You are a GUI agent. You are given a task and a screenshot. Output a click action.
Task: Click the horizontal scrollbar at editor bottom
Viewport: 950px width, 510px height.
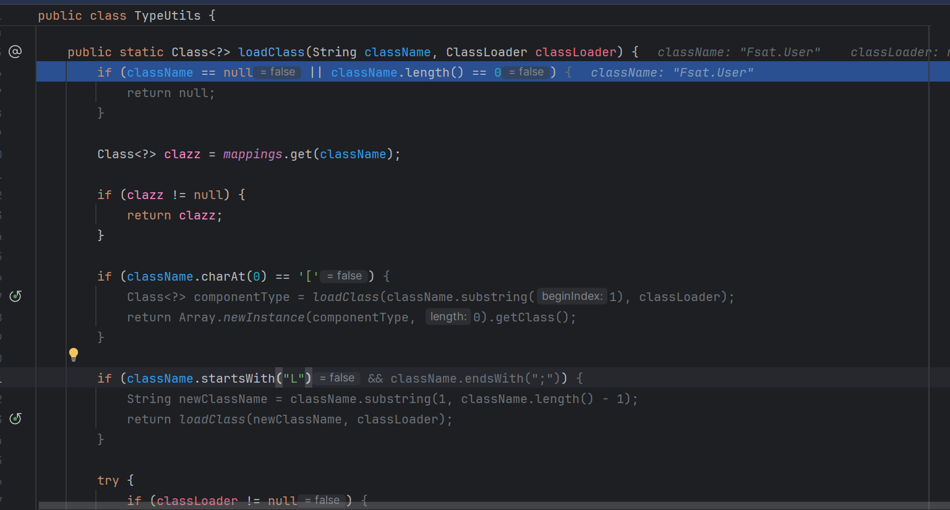click(x=433, y=506)
